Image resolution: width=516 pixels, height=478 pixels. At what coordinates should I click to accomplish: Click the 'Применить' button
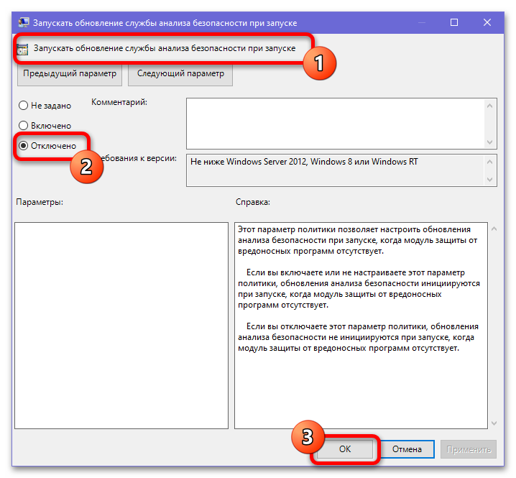click(469, 449)
